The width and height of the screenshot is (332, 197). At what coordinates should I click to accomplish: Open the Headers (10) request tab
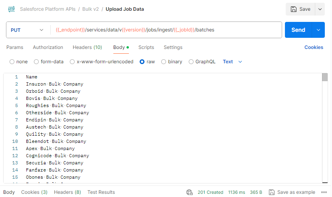(87, 47)
